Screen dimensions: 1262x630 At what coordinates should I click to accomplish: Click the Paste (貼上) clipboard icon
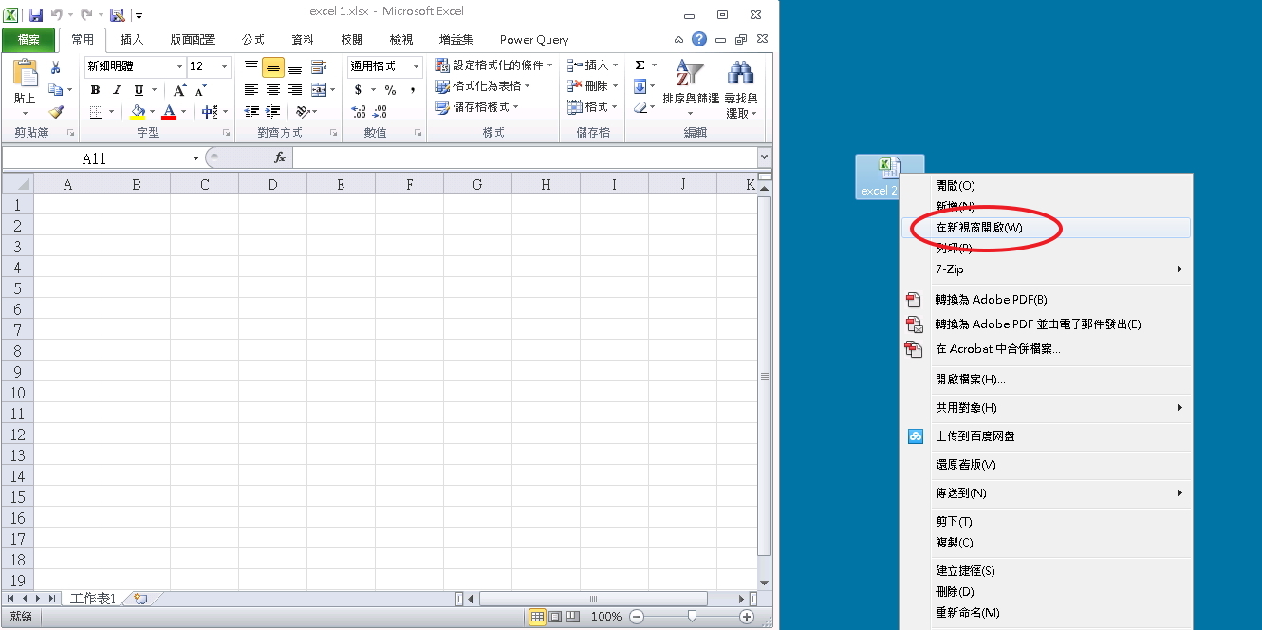(x=25, y=73)
